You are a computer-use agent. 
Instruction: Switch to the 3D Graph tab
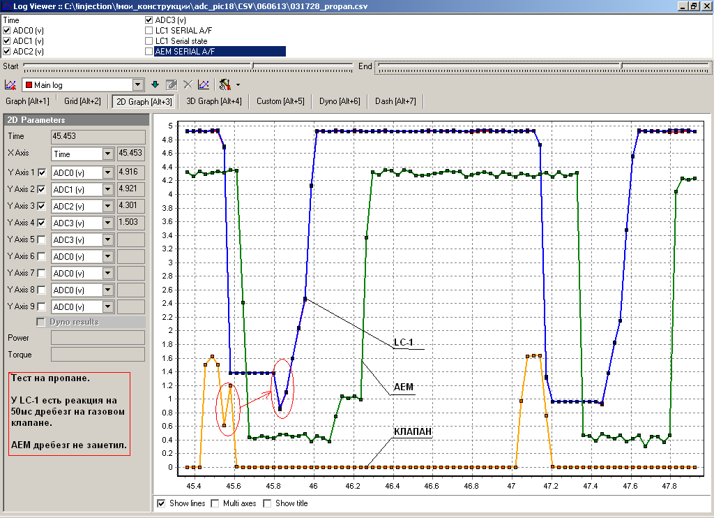tap(214, 101)
